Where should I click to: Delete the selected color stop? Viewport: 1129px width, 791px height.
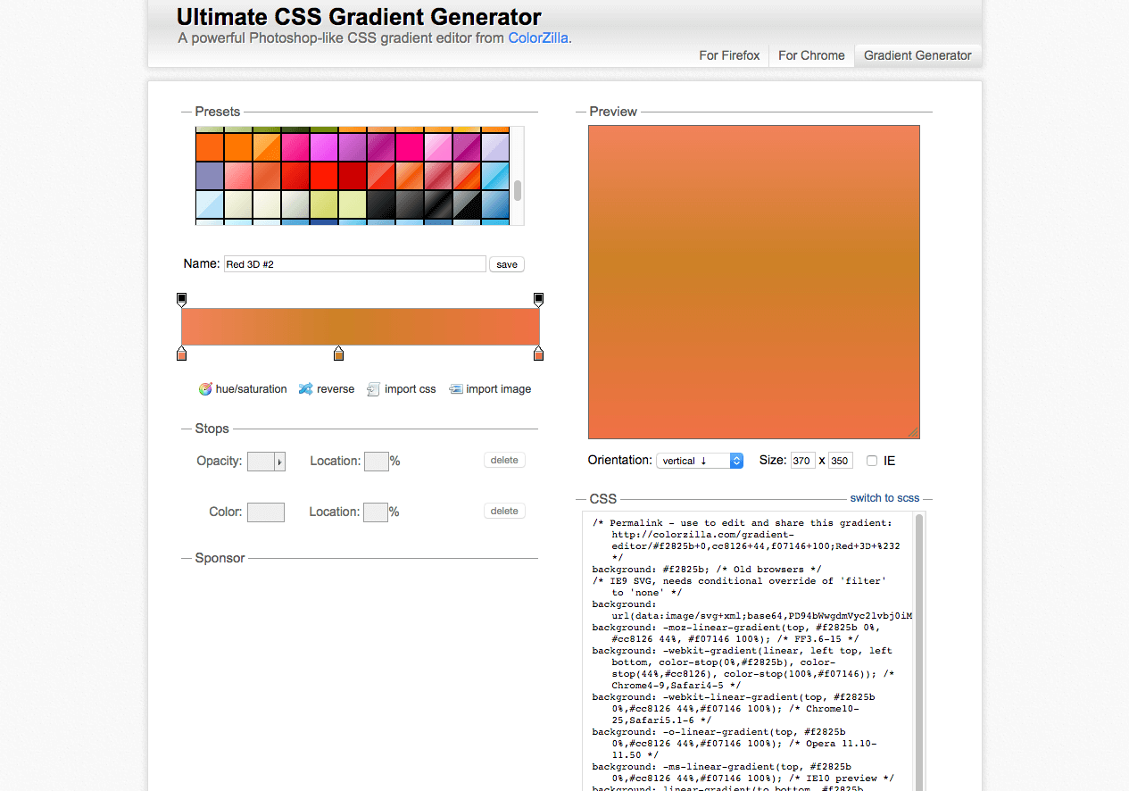(503, 510)
